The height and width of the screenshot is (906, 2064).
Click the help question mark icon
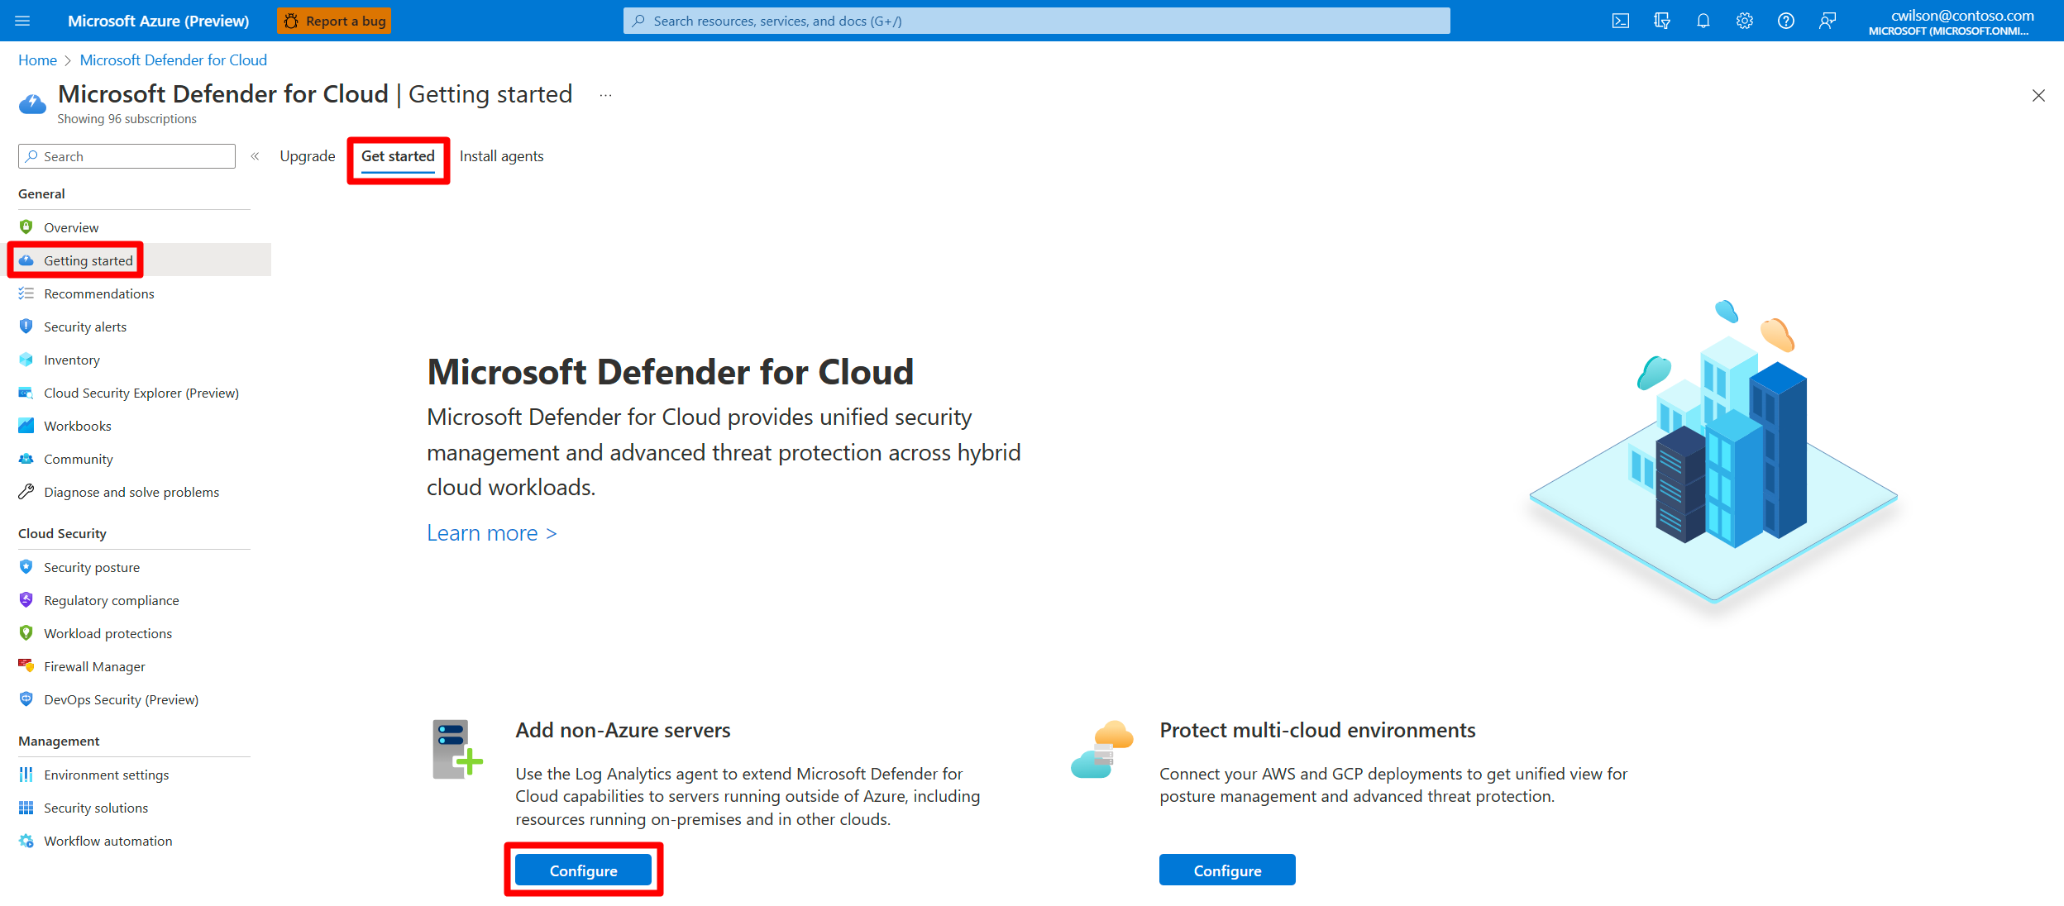1785,21
